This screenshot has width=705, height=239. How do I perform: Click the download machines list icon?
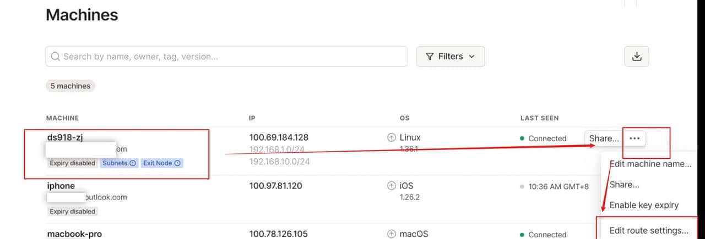[637, 57]
